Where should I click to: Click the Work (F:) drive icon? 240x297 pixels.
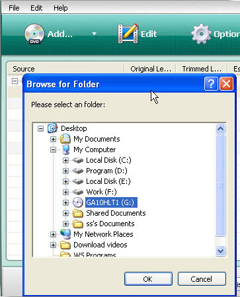[x=78, y=192]
